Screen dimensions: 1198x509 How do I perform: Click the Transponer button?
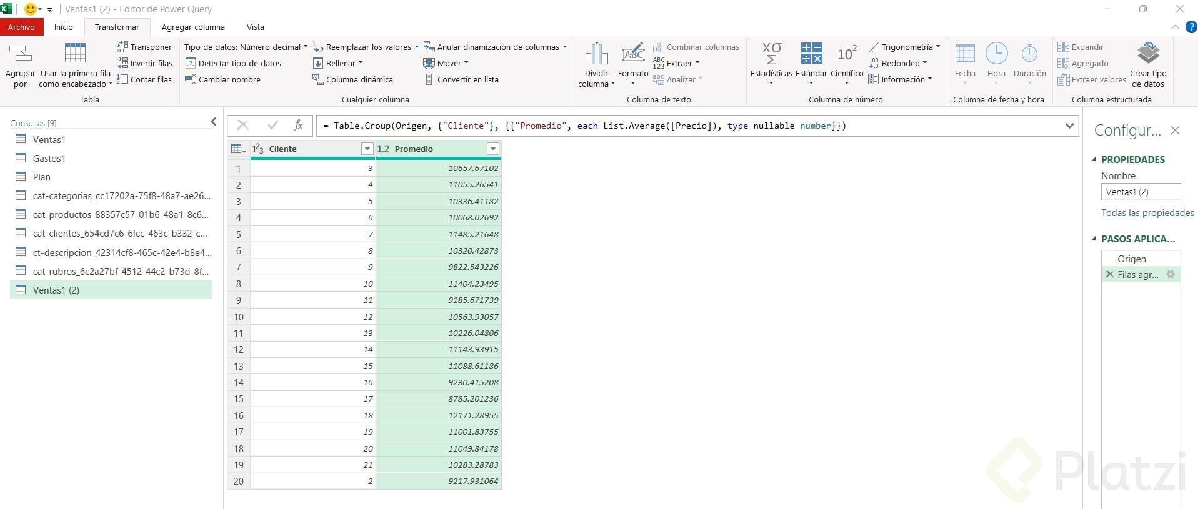tap(144, 47)
